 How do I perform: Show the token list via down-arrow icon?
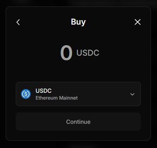coord(132,94)
